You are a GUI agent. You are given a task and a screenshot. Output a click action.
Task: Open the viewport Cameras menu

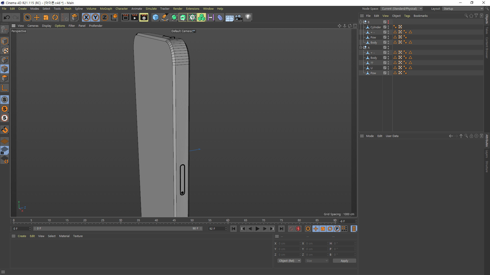point(33,26)
